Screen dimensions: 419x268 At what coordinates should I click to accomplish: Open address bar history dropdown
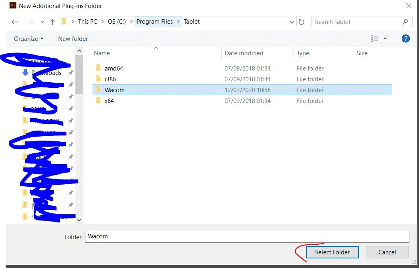292,22
